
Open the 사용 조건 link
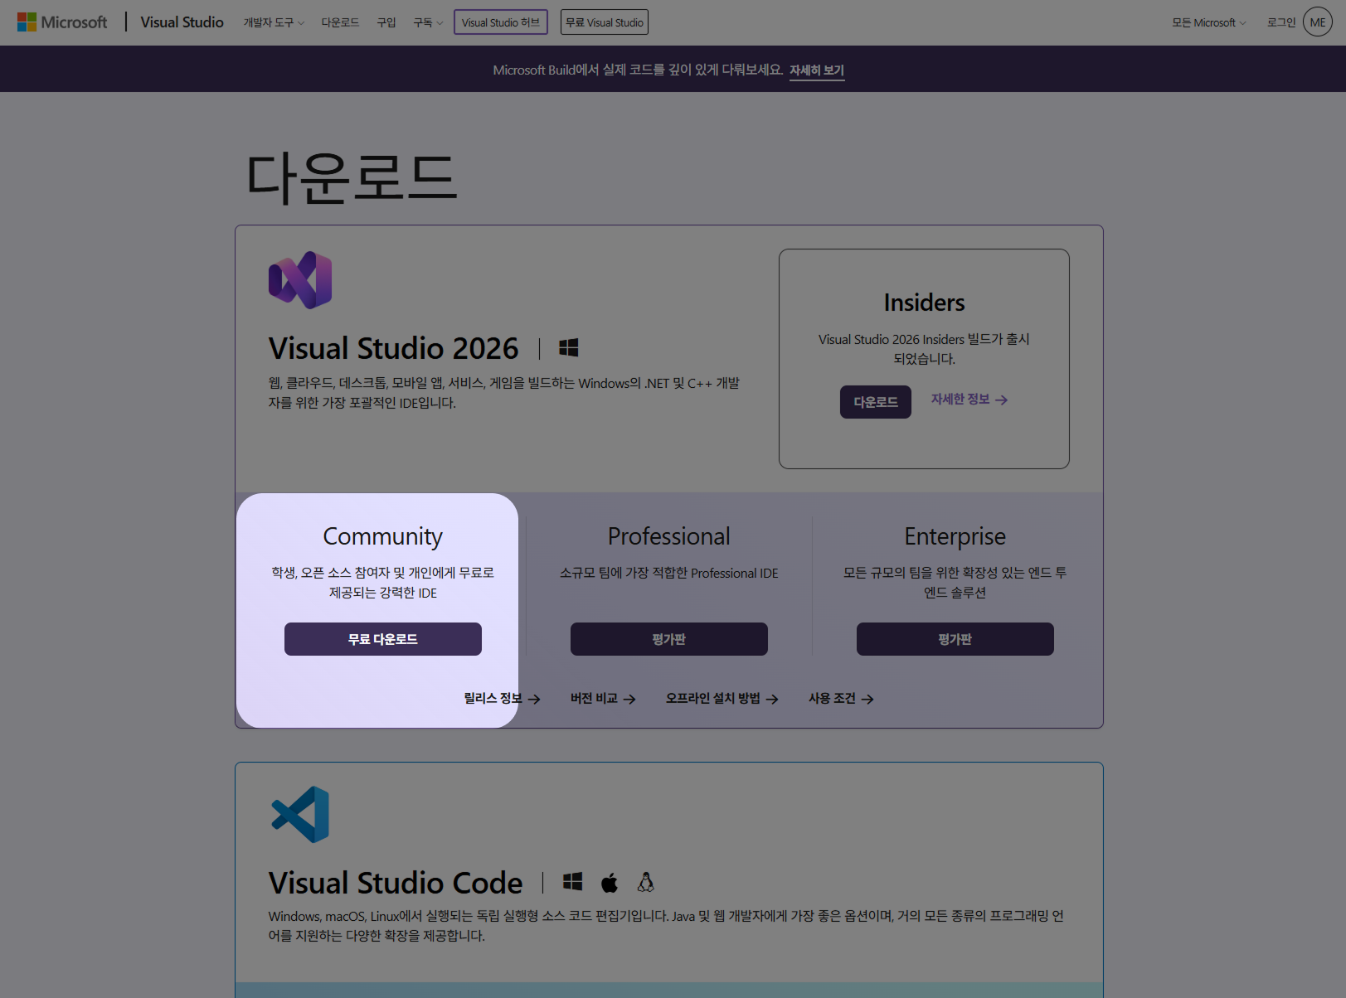[841, 699]
